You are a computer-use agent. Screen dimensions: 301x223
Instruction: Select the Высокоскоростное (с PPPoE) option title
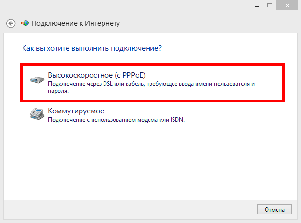click(x=96, y=76)
